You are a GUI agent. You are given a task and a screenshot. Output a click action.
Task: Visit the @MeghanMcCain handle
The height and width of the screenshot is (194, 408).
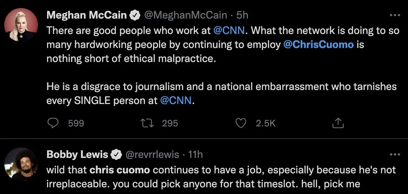185,15
